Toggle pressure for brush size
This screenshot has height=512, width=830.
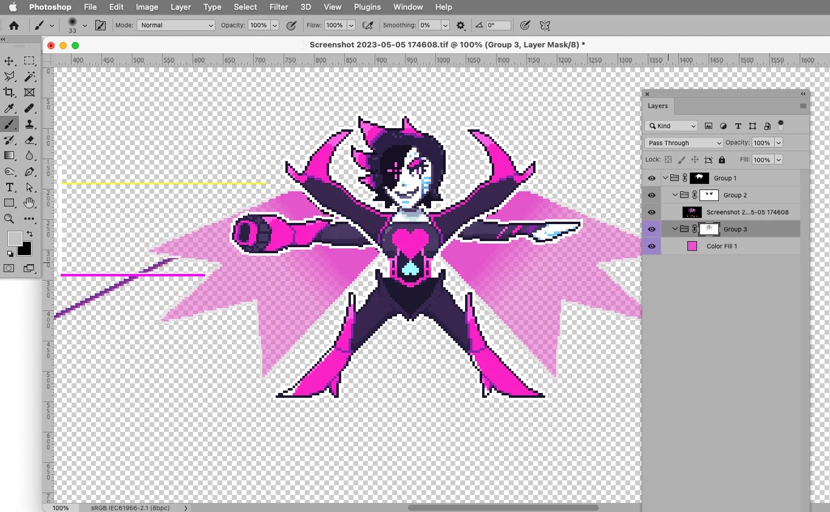[x=525, y=26]
